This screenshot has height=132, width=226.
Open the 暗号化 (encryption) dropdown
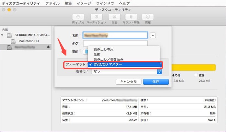pos(127,71)
